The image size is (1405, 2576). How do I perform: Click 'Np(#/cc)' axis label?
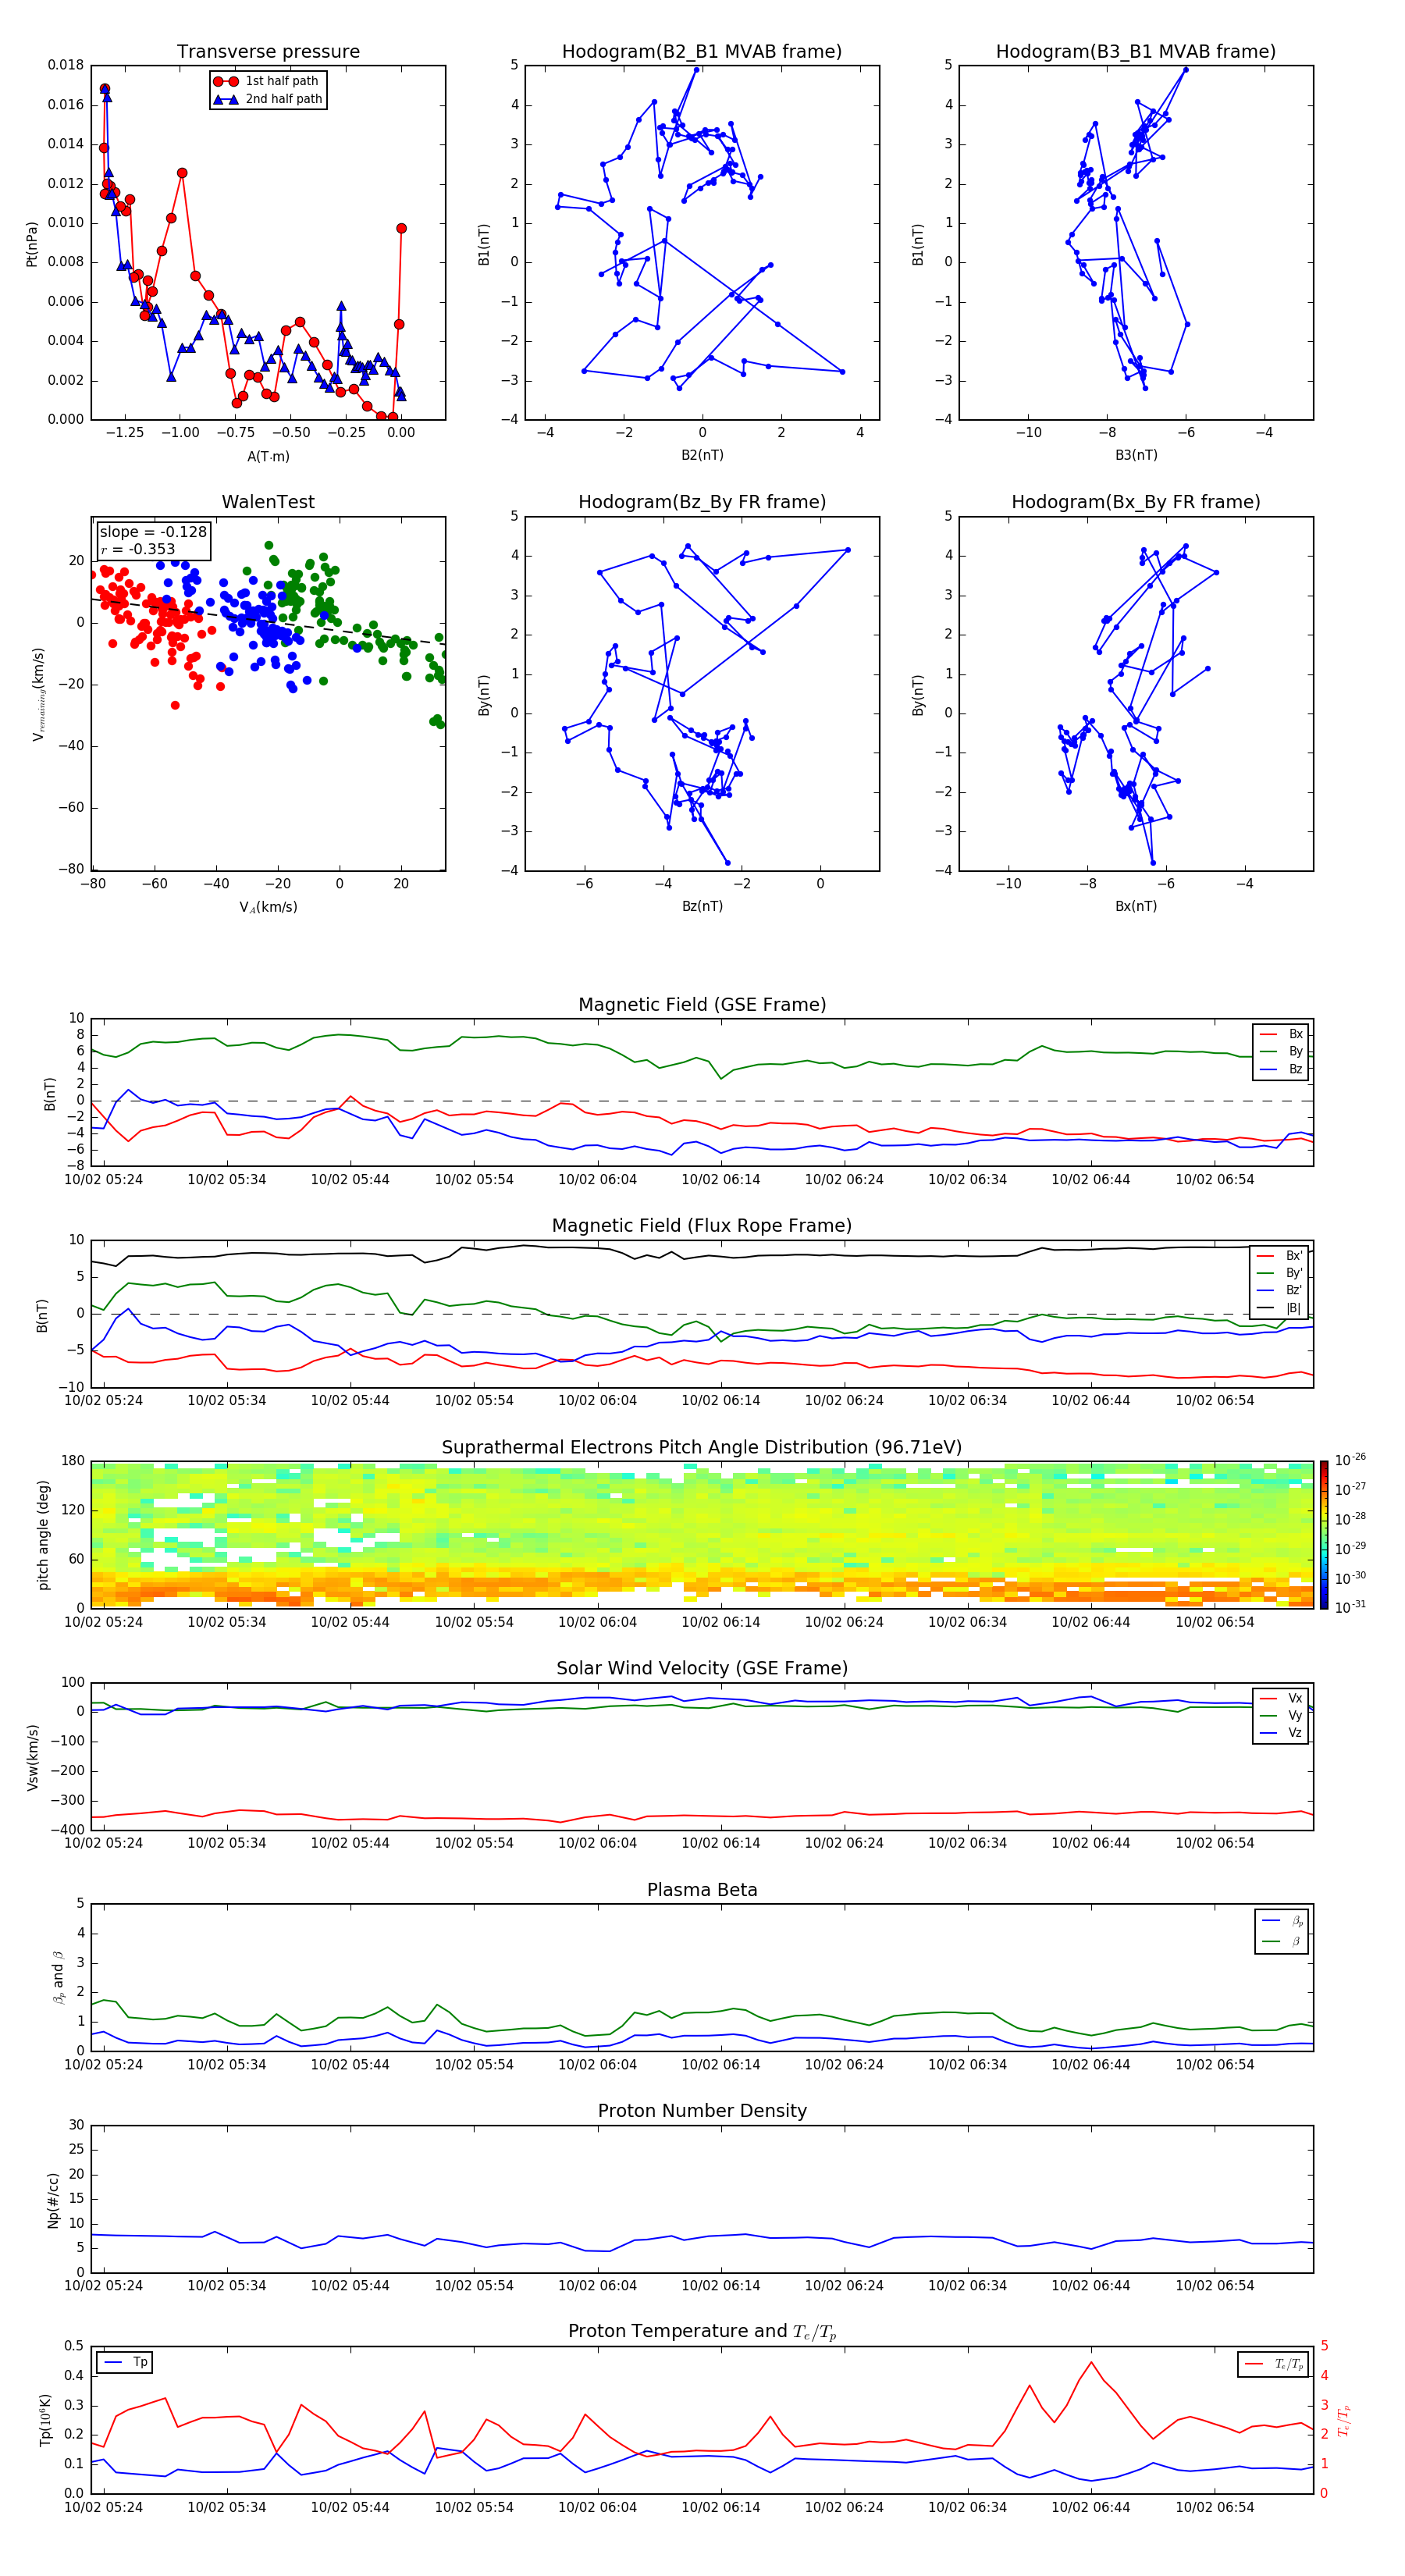click(53, 2199)
